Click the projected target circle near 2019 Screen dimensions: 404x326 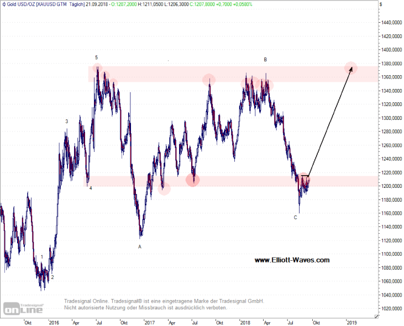(351, 68)
